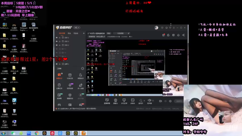Click the share icon in live companion

pos(184,35)
